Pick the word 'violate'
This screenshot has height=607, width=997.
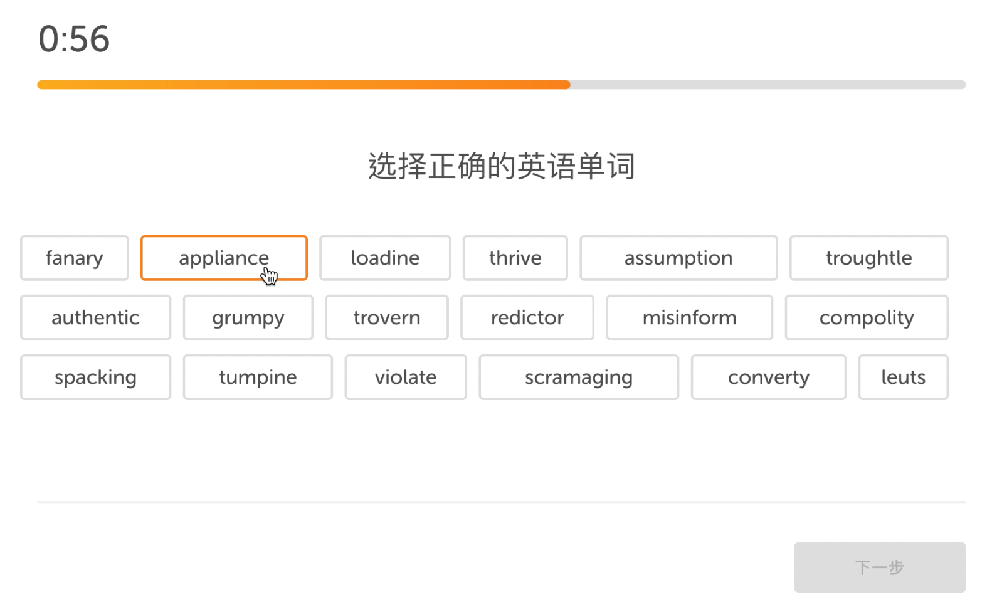406,377
